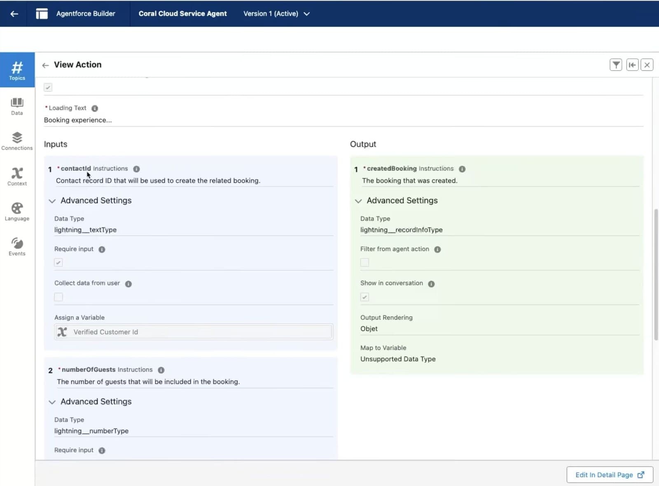Screen dimensions: 659x486
Task: Click the contactId instructions text
Action: (158, 181)
